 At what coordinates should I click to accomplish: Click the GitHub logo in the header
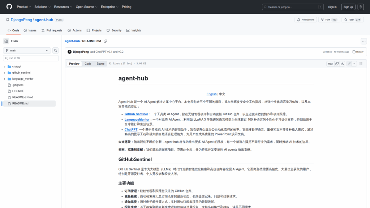click(x=9, y=7)
